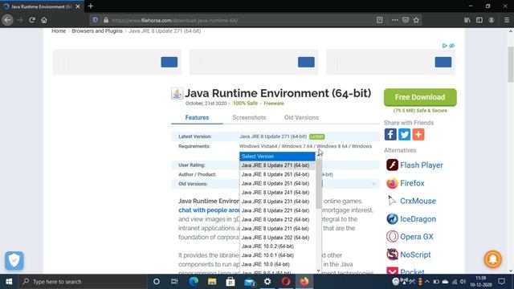Open the Windows Start menu
This screenshot has width=514, height=289.
[9, 282]
